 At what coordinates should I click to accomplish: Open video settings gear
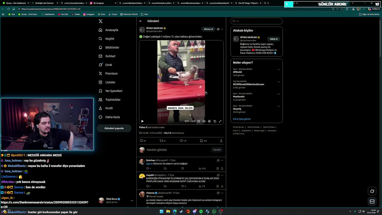[209, 121]
